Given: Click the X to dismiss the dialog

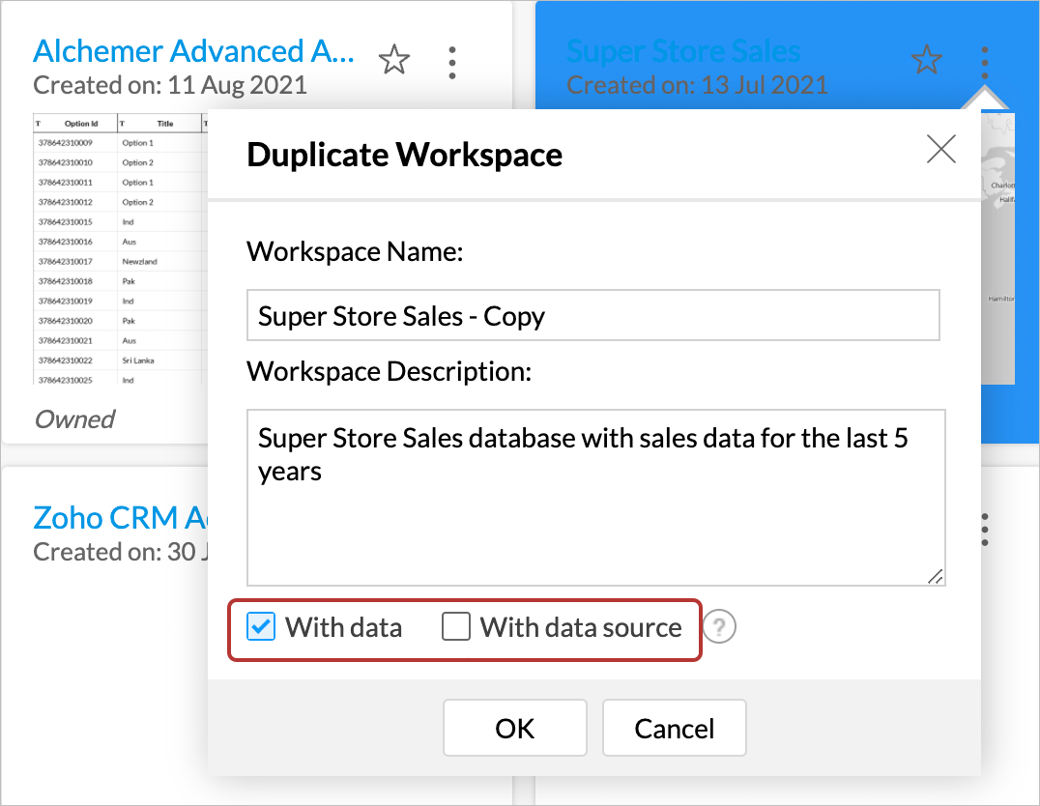Looking at the screenshot, I should point(940,149).
